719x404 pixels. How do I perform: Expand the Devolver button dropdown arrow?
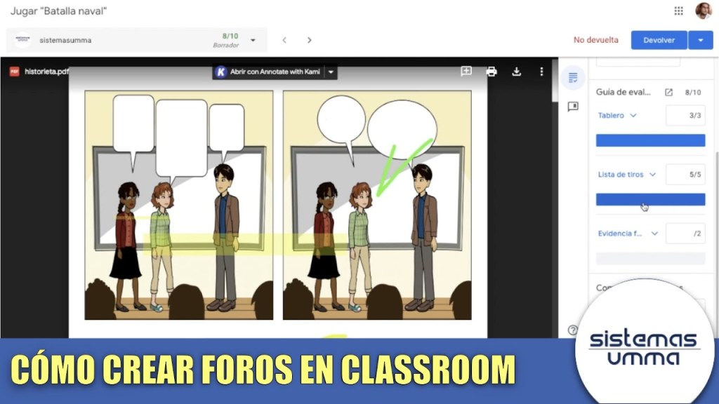pos(700,40)
